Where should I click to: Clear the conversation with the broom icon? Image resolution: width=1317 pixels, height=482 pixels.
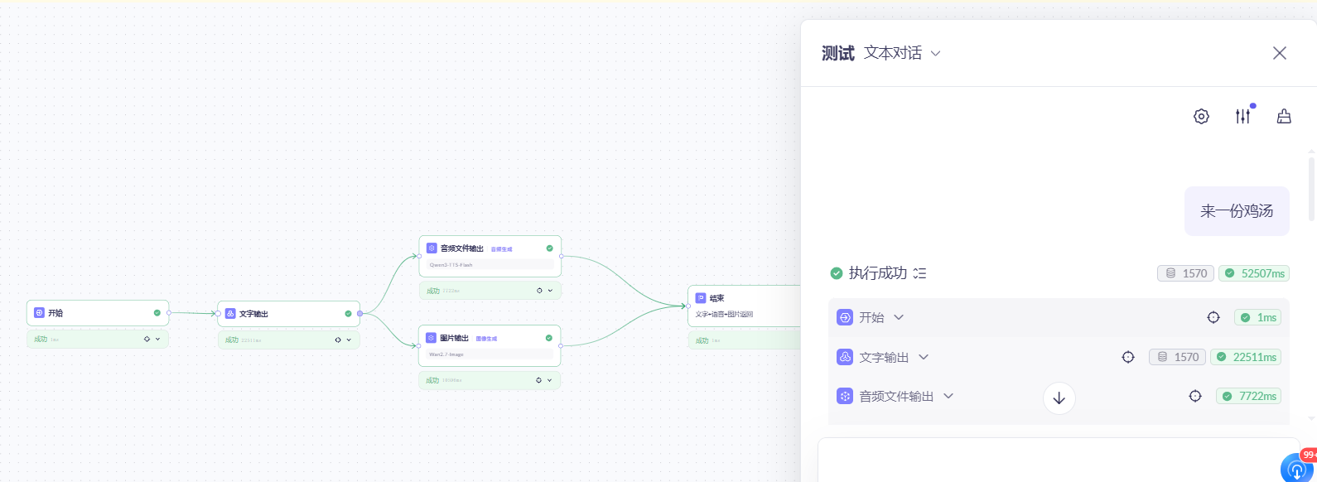pyautogui.click(x=1284, y=117)
